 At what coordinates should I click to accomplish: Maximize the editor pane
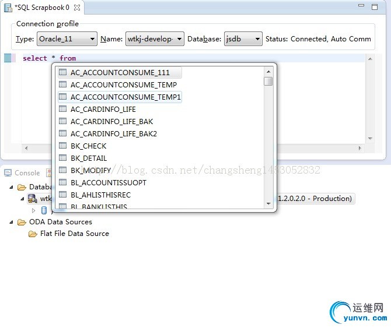click(x=375, y=7)
